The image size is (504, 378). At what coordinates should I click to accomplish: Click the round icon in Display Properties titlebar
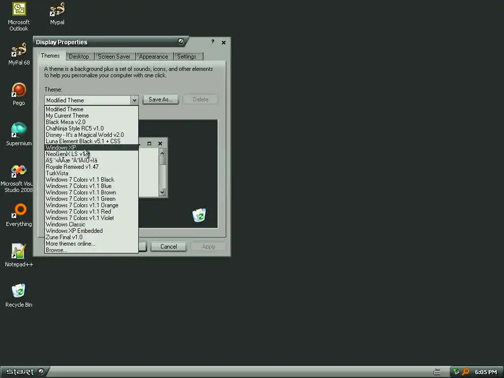click(x=181, y=41)
